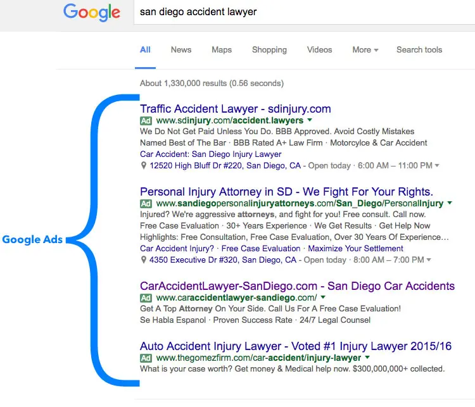Click the Google logo
Viewport: 475px width, 407px height.
[91, 12]
